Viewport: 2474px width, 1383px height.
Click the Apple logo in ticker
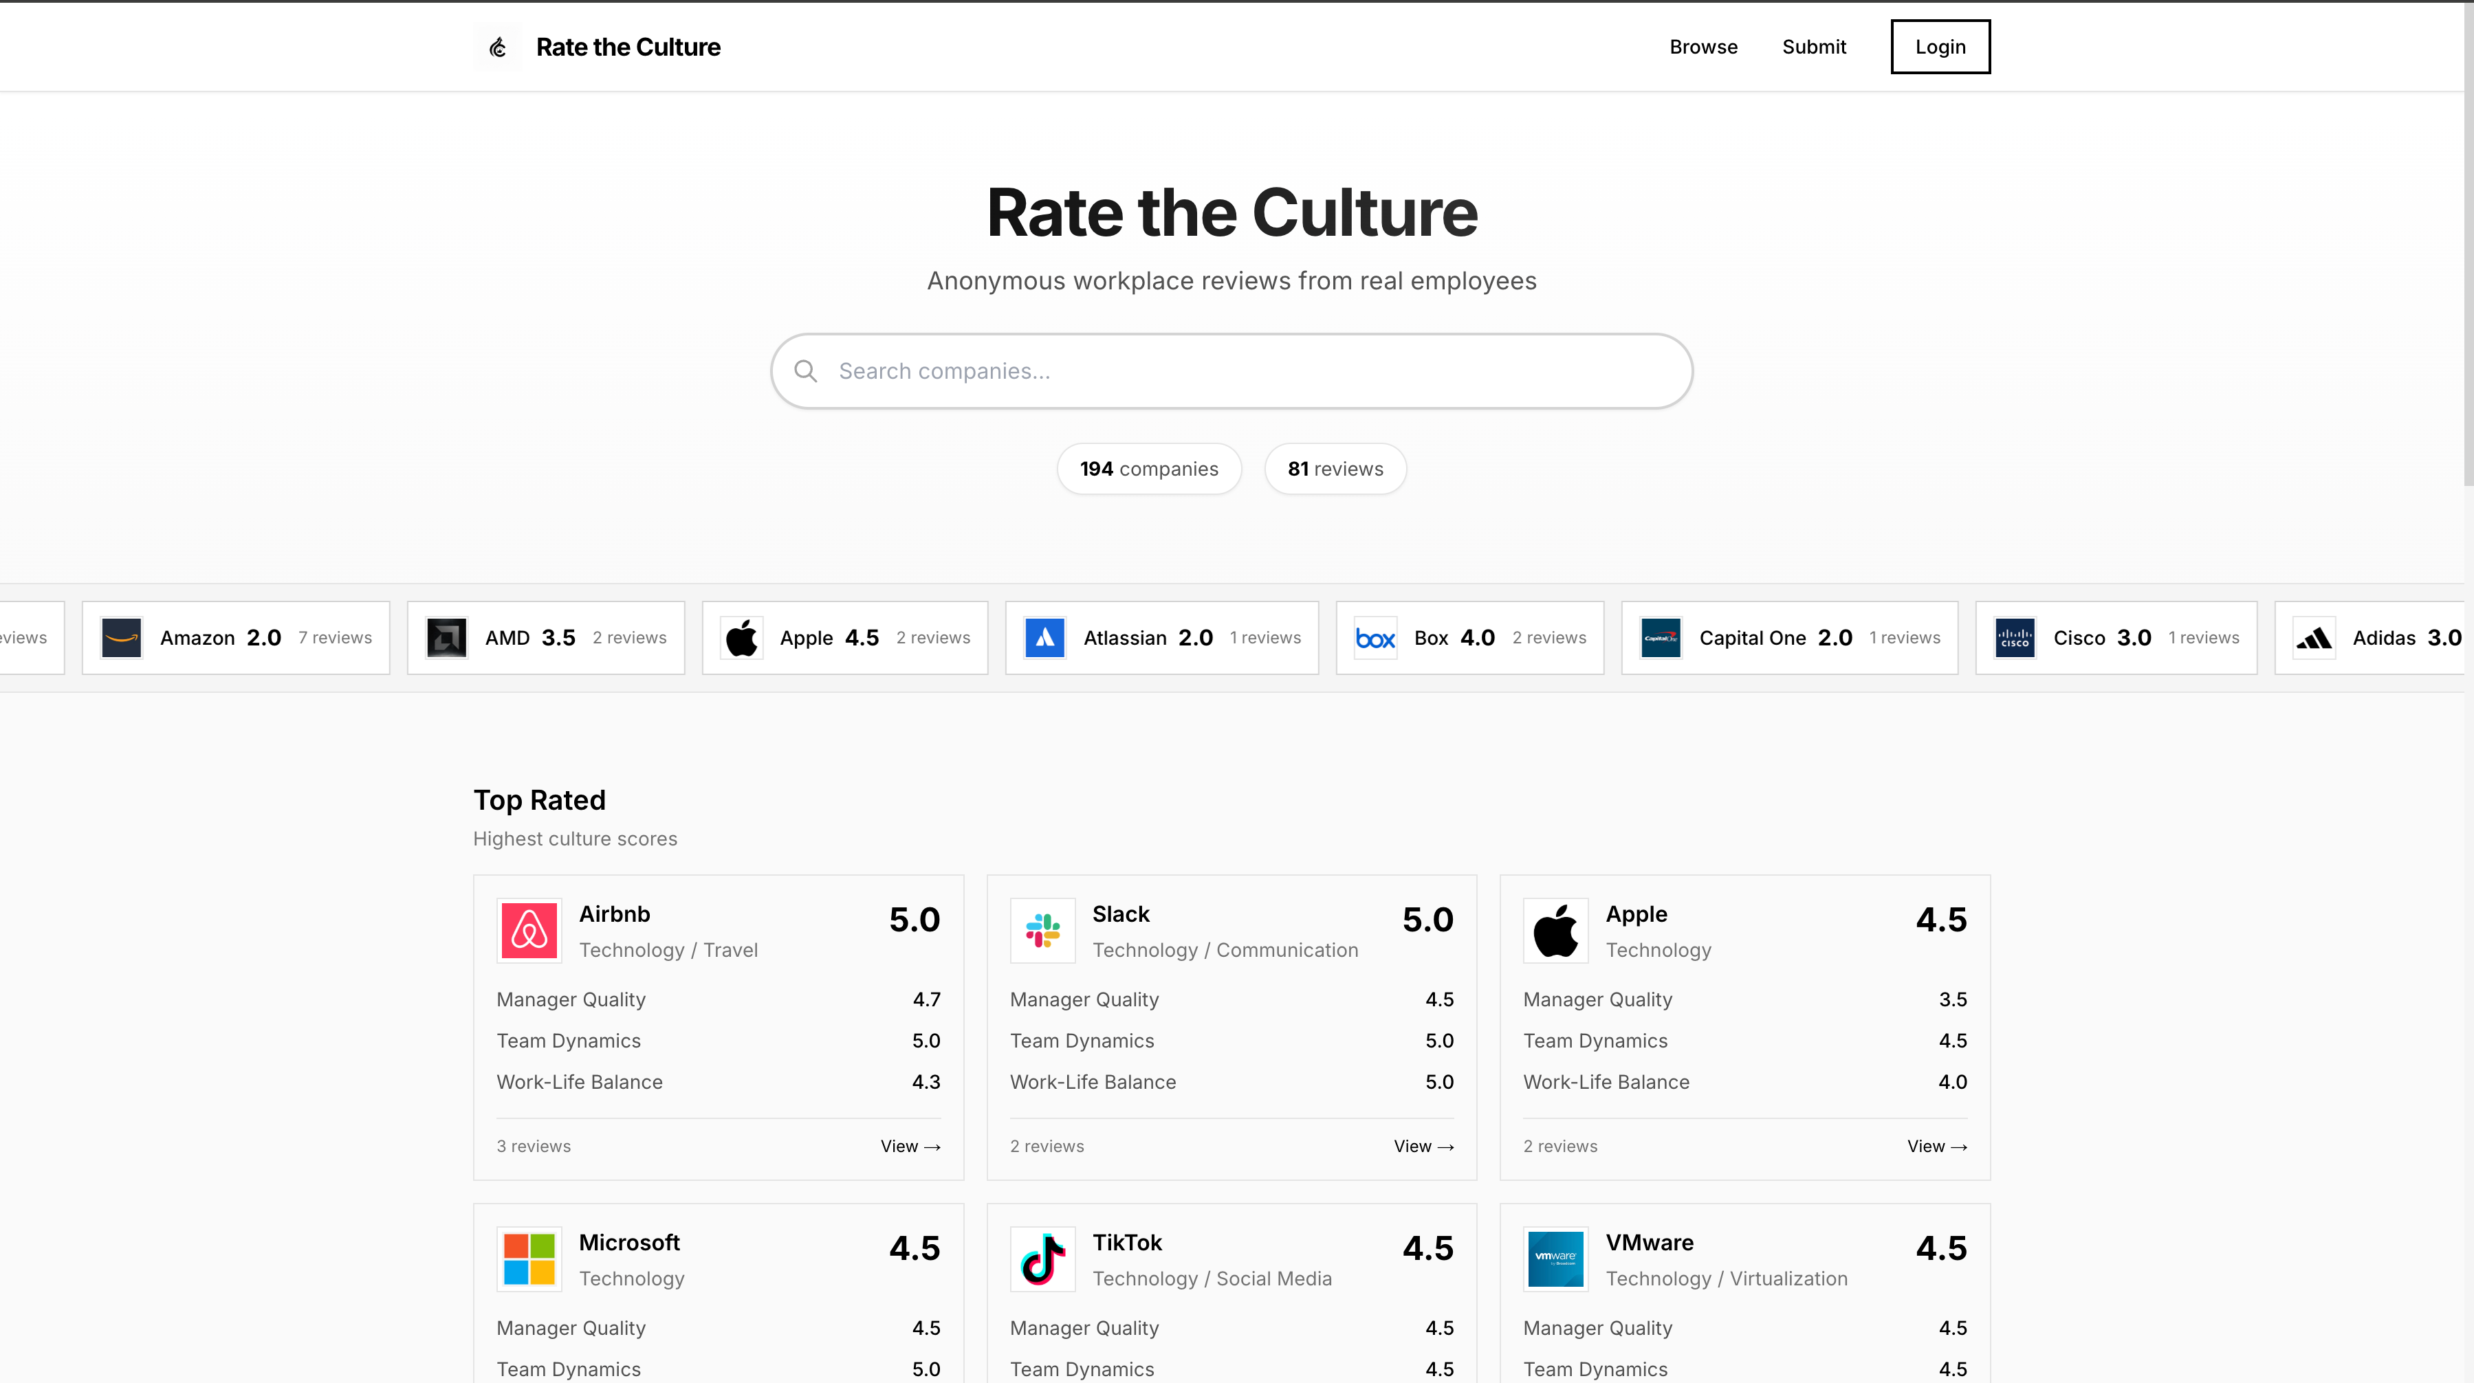click(x=741, y=638)
